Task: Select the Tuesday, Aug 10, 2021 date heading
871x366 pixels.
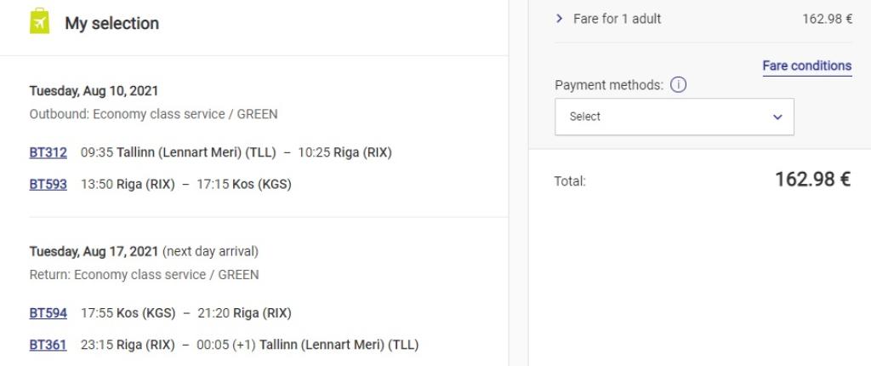Action: point(94,91)
